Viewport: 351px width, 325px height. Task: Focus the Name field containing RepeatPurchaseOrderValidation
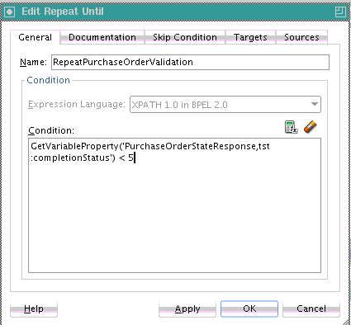coord(190,62)
